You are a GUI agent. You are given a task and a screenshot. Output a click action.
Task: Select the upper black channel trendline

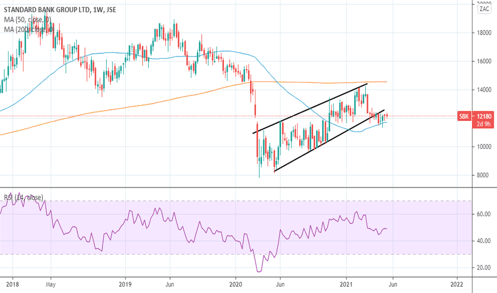[x=310, y=108]
